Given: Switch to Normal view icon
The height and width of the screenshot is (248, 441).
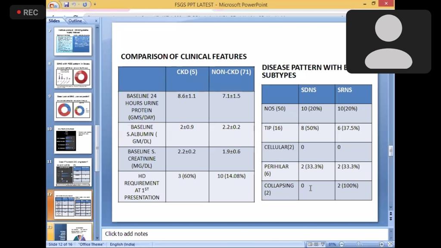Looking at the screenshot, I should point(310,245).
